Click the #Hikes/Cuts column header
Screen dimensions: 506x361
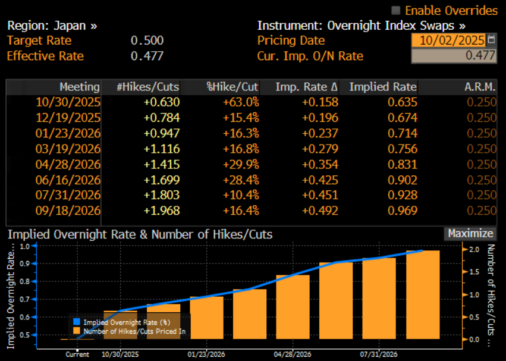click(x=147, y=87)
